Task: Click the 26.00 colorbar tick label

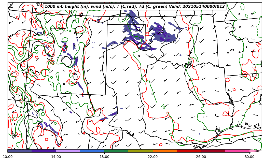Action: click(x=201, y=157)
